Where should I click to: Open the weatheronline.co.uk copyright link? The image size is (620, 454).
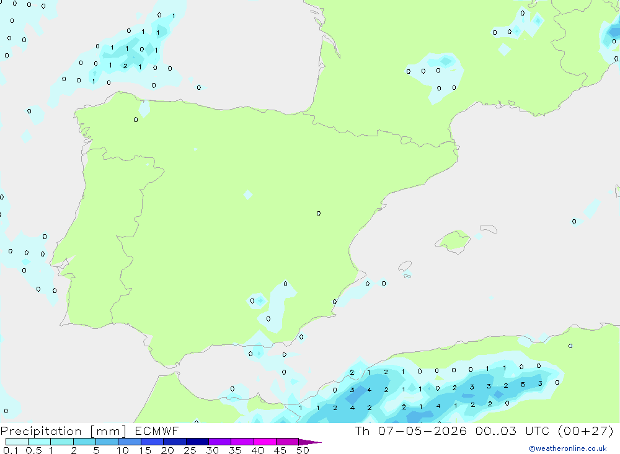568,448
